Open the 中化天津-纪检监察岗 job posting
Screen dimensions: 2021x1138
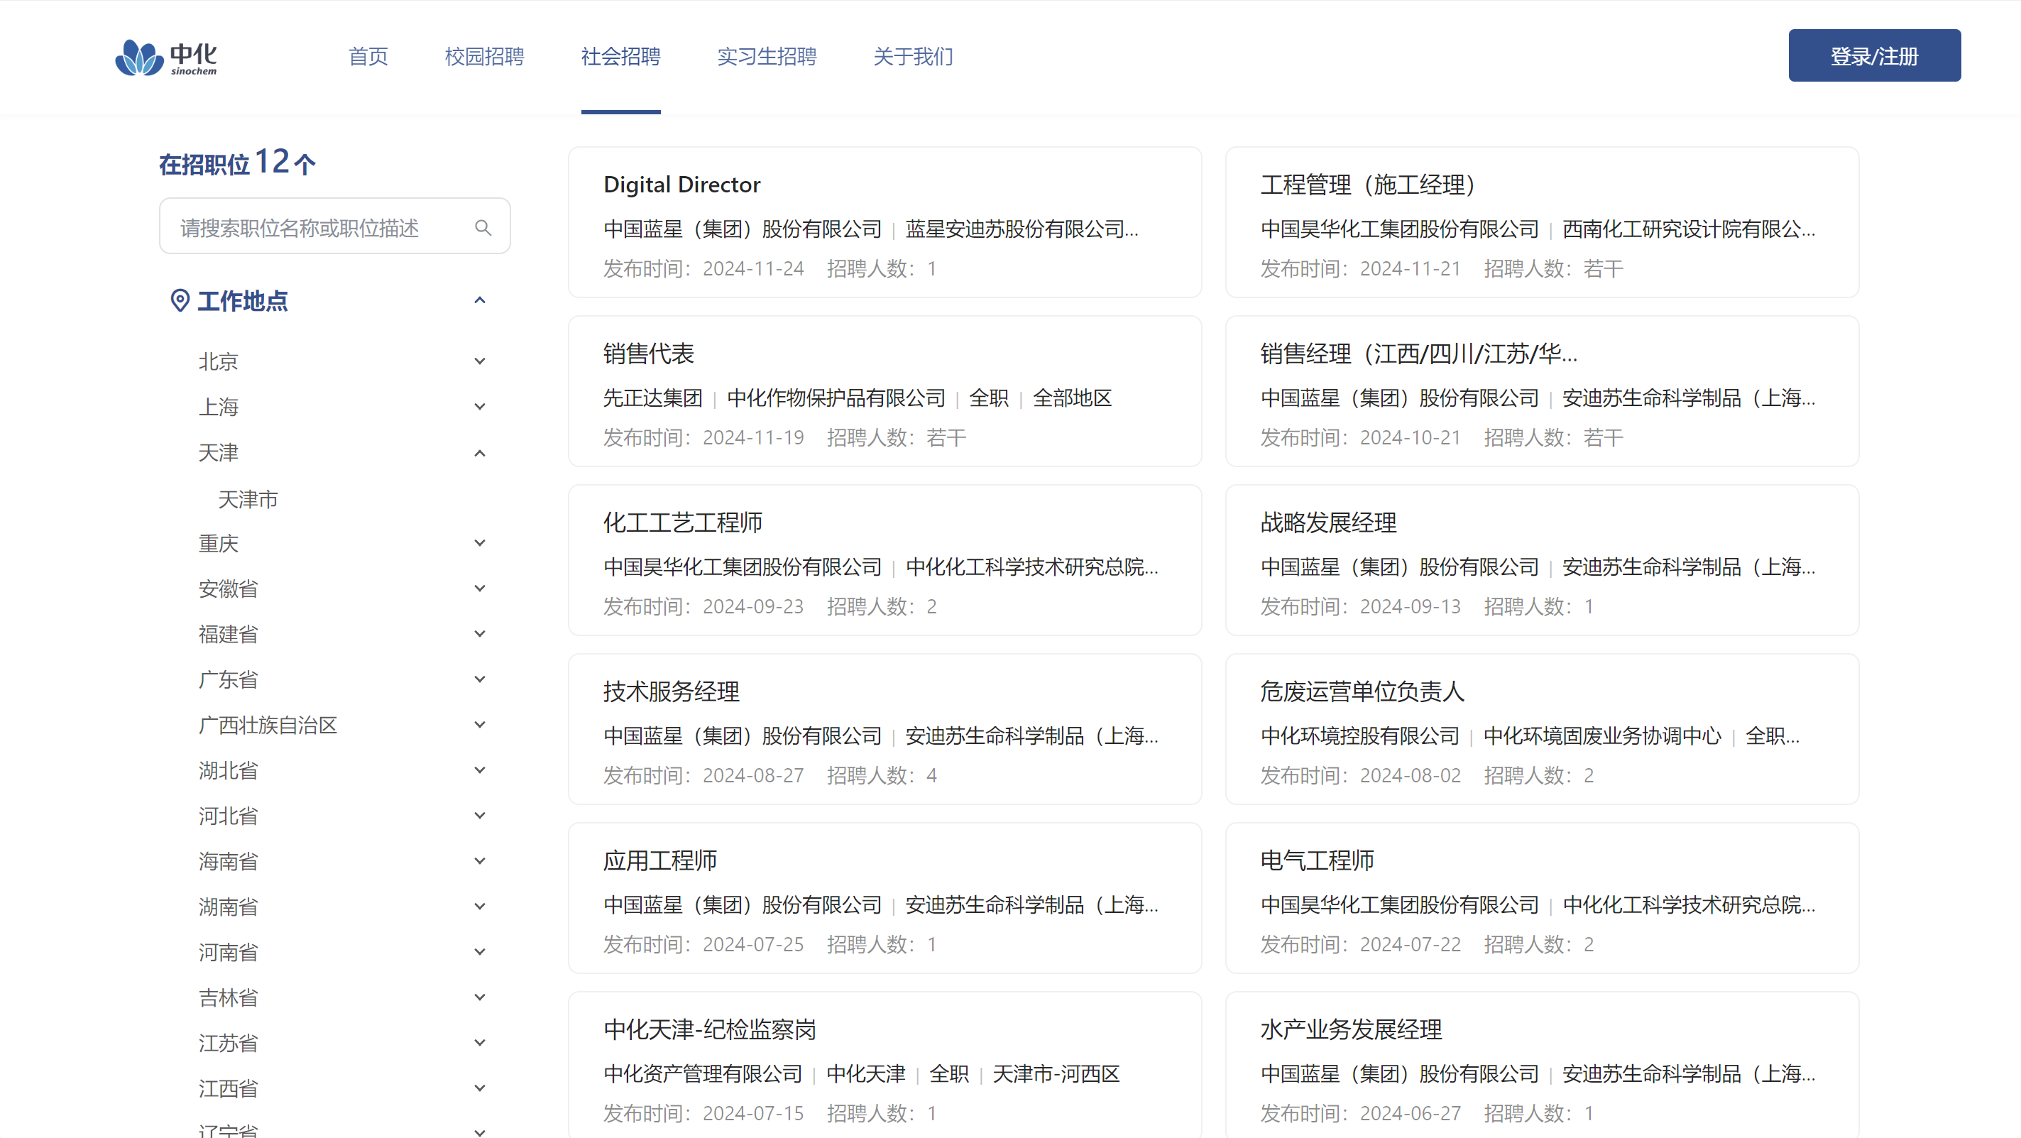point(885,1065)
